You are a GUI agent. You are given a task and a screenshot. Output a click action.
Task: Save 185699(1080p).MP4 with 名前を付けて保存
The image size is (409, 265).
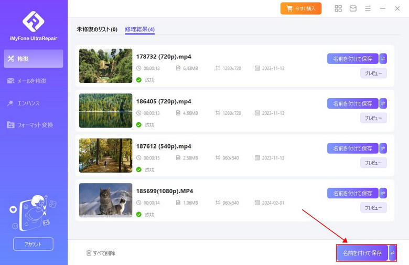353,193
